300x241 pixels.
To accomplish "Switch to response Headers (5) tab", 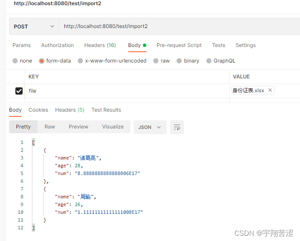I will pos(69,110).
